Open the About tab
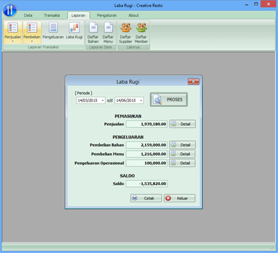The height and width of the screenshot is (253, 278). click(x=133, y=15)
